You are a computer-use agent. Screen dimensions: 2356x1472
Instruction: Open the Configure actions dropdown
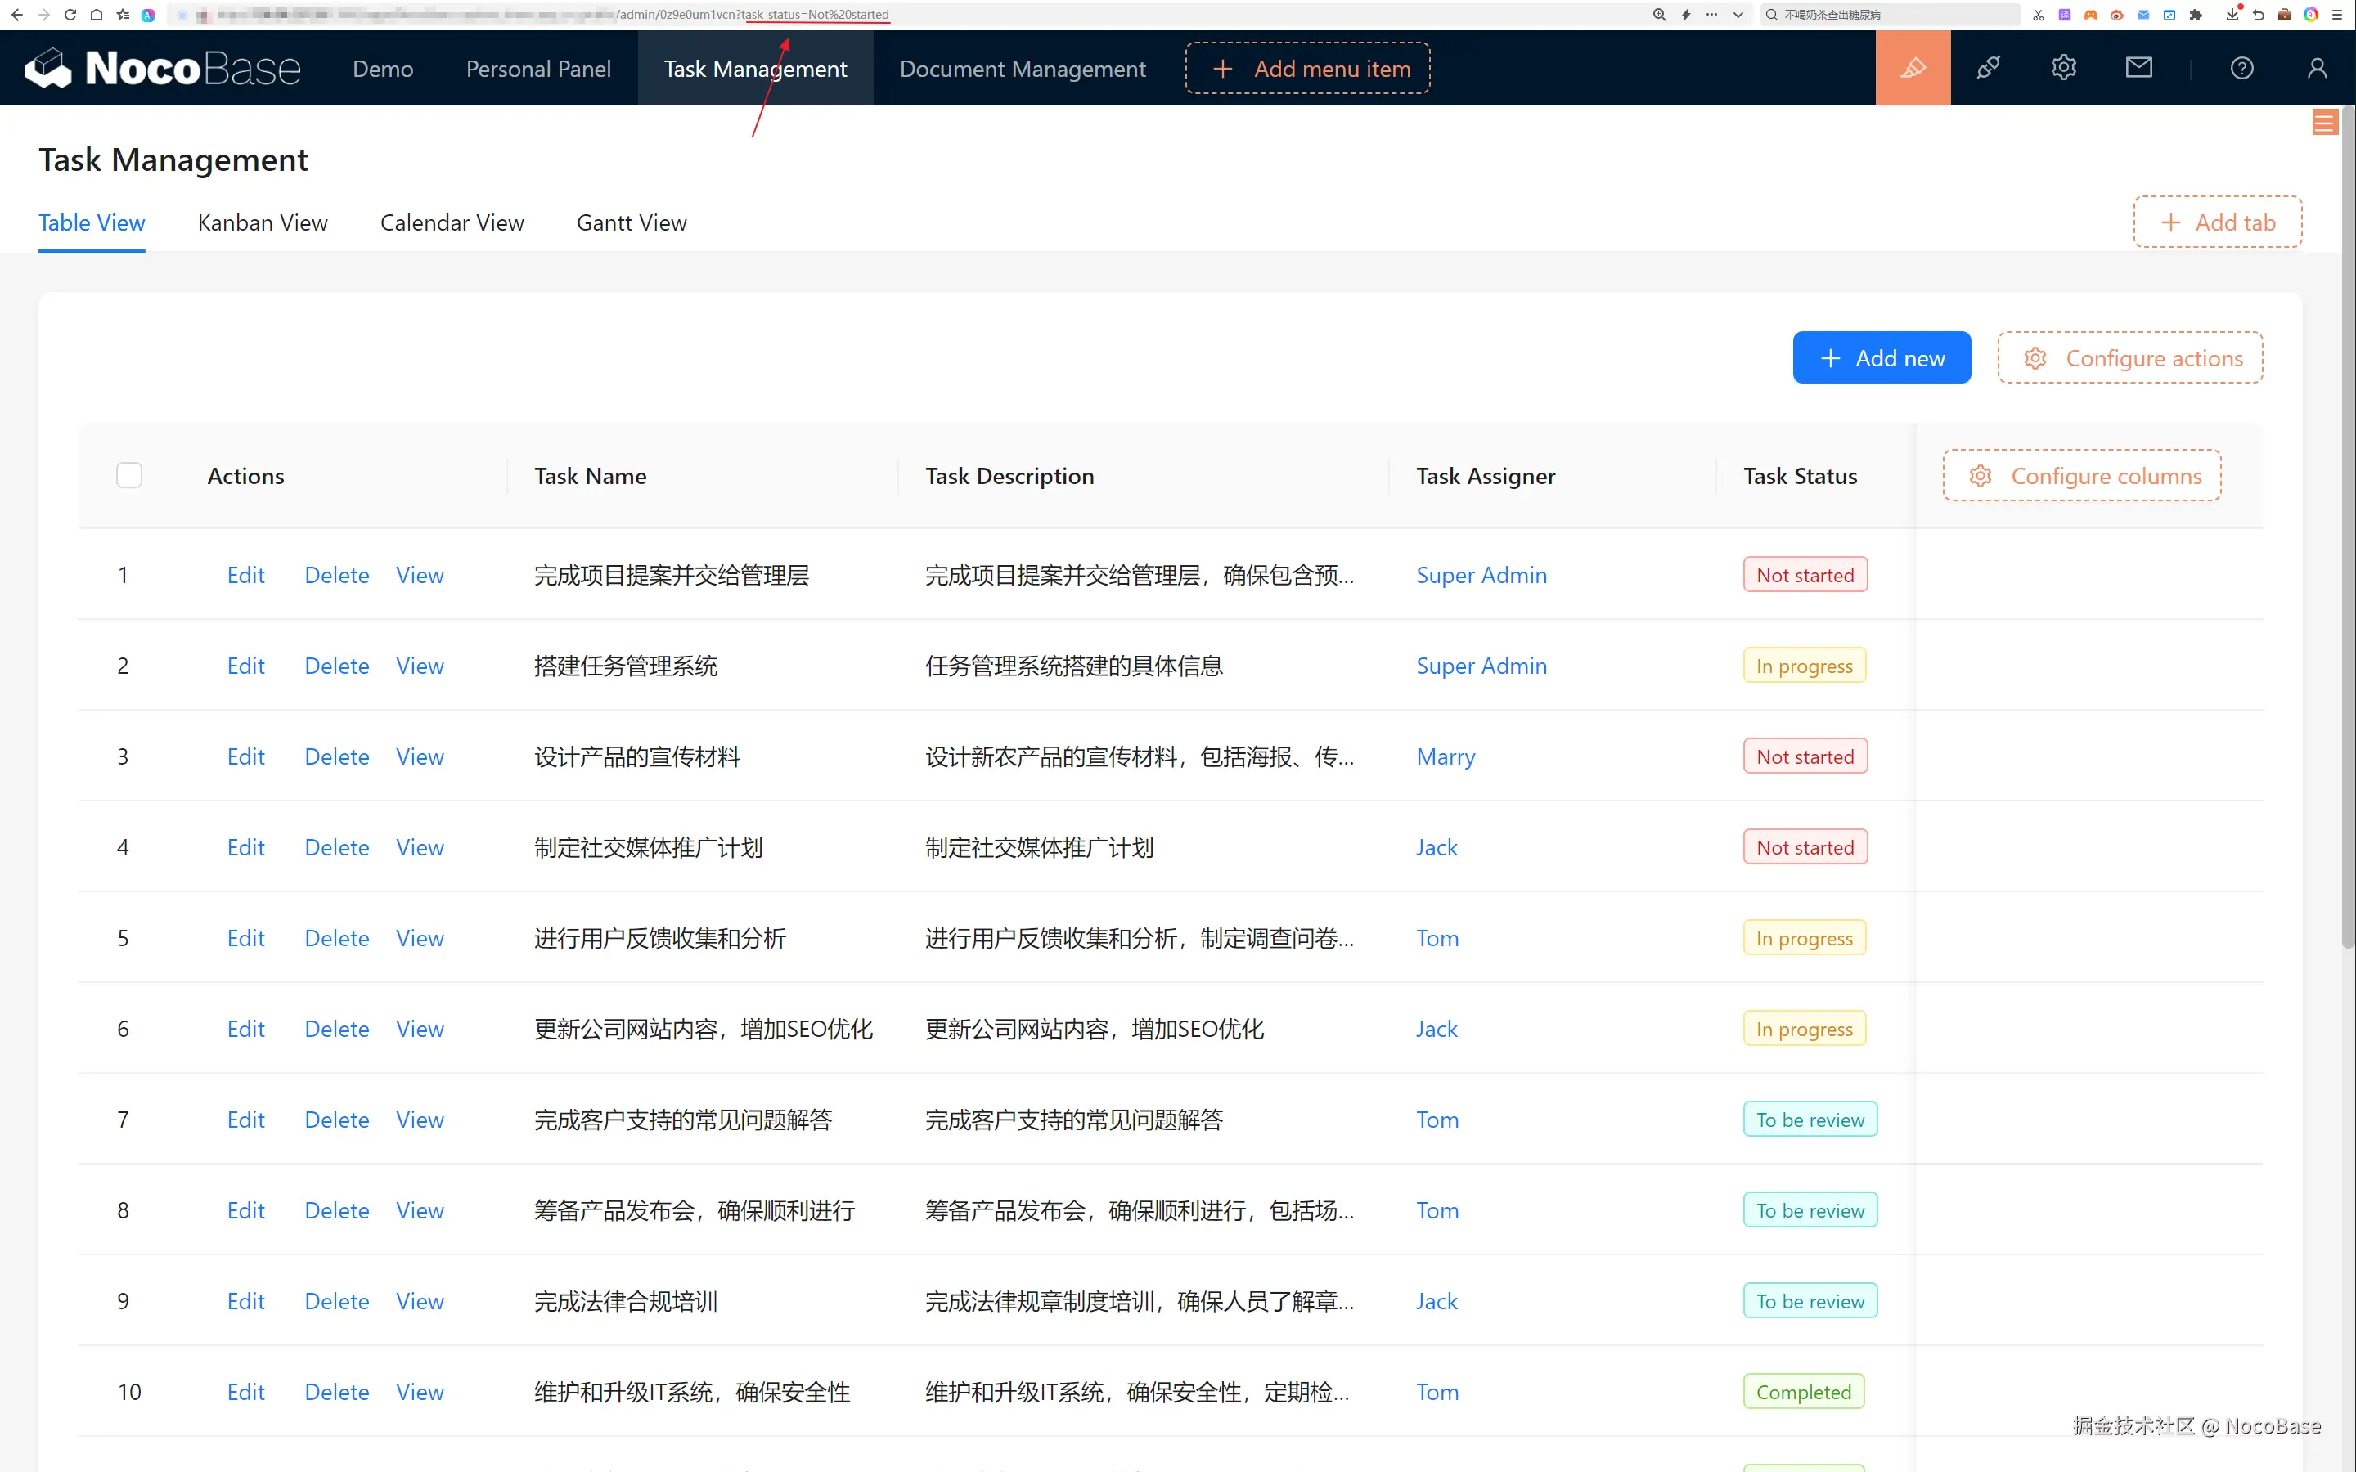[2129, 358]
